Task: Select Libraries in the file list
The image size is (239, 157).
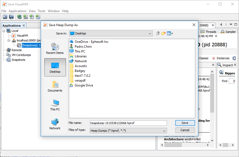Action: coord(78,56)
